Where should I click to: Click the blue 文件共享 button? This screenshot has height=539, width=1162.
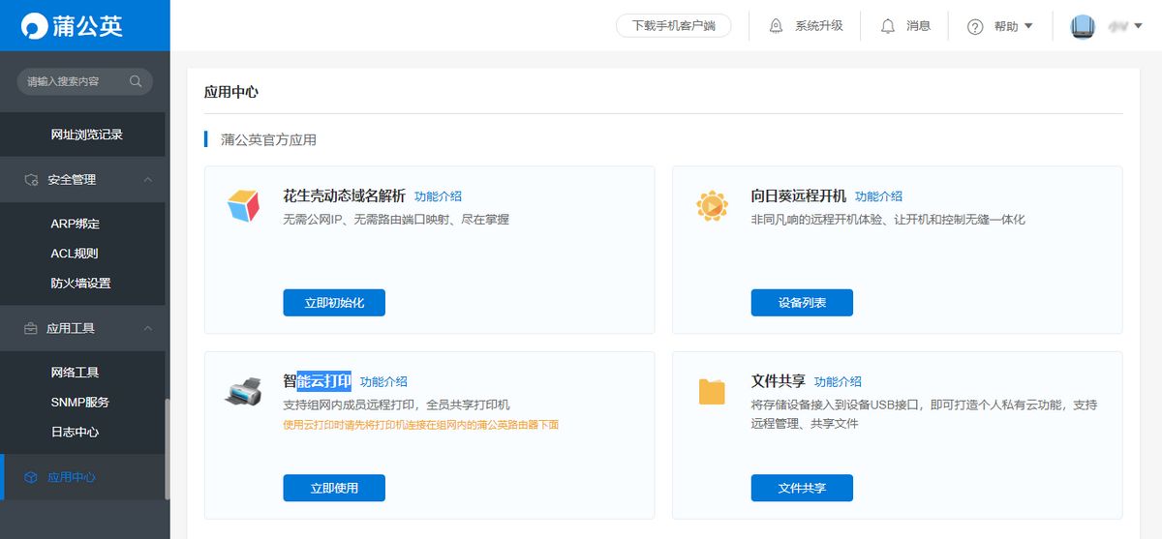[x=802, y=489]
